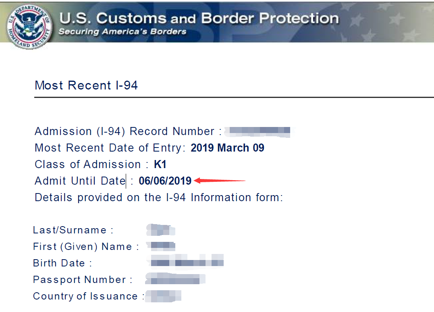Image resolution: width=434 pixels, height=312 pixels.
Task: Click the K1 class of admission value
Action: click(160, 164)
